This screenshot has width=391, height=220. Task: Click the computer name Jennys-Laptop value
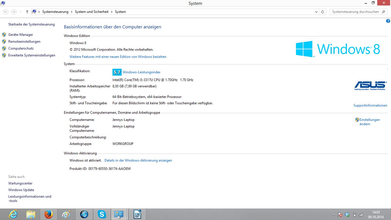pos(123,120)
